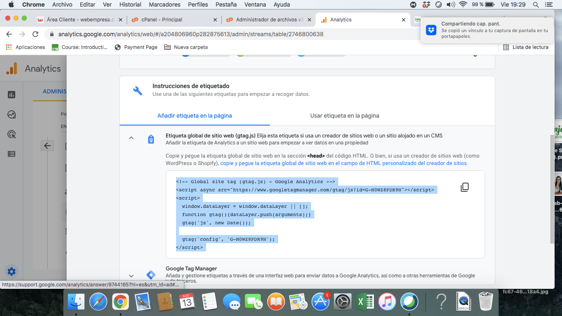
Task: Click the Wi-Fi icon in menu bar
Action: (x=463, y=5)
